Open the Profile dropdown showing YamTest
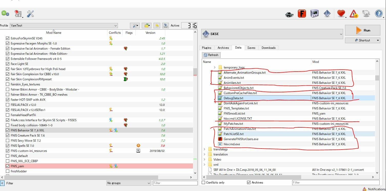 coord(64,25)
